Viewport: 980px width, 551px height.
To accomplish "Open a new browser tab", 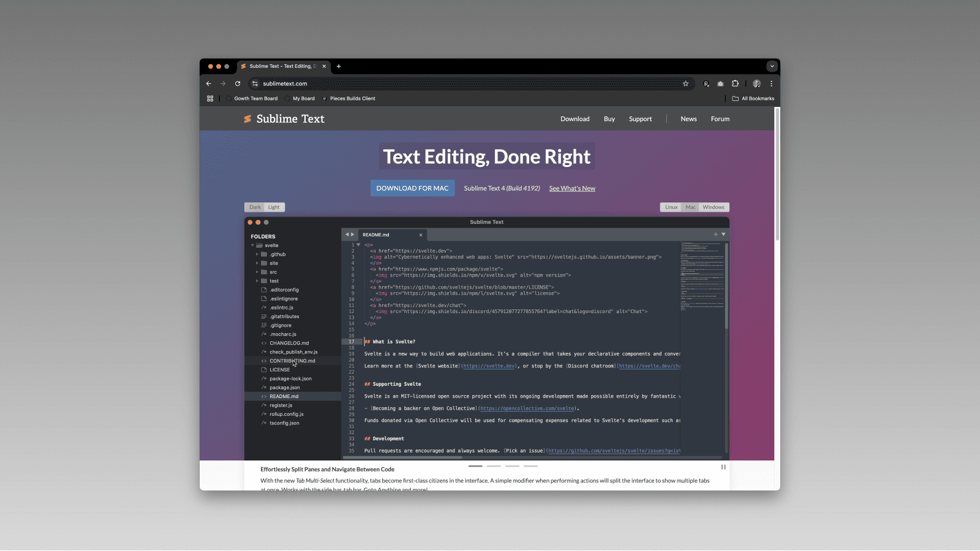I will pyautogui.click(x=339, y=66).
